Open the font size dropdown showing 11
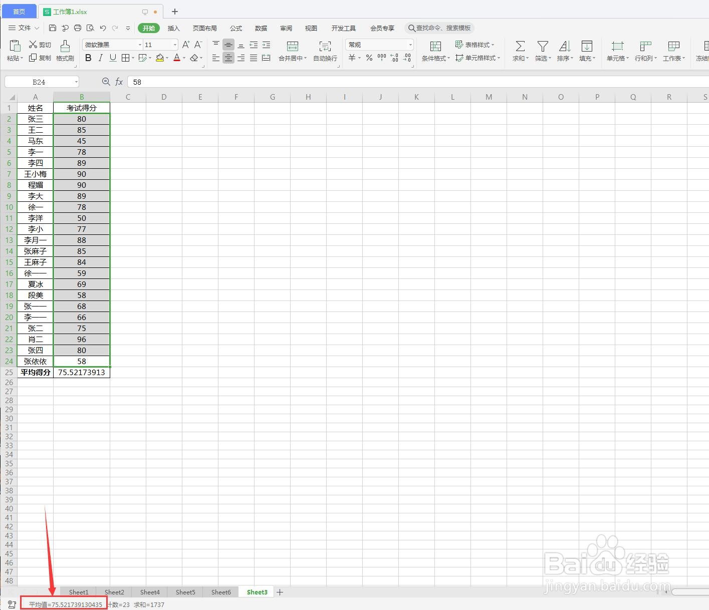 [x=175, y=45]
